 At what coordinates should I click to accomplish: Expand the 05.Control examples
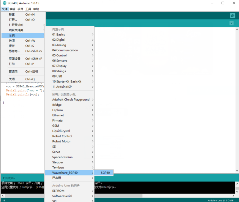click(x=70, y=55)
